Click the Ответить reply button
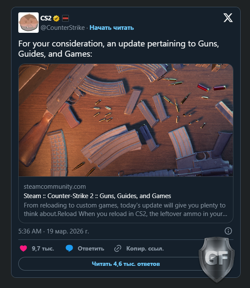 pyautogui.click(x=91, y=248)
